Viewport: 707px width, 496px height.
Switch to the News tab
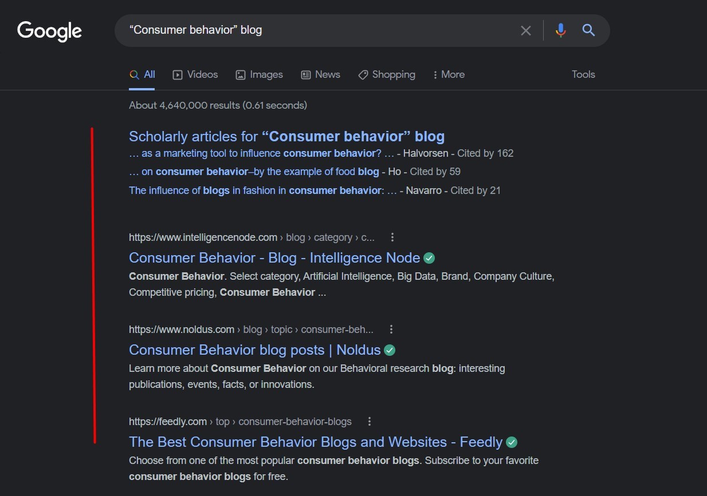coord(327,74)
